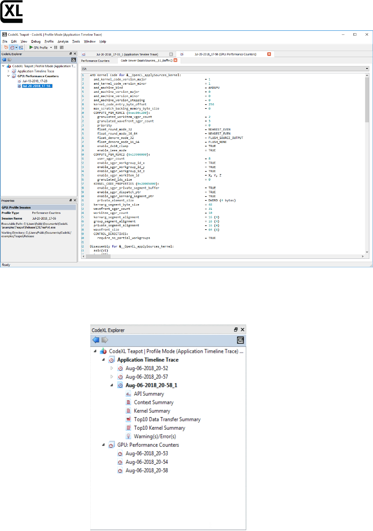Viewport: 373px width, 531px height.
Task: Open Top10 Data Transfer Summary item
Action: [x=167, y=419]
